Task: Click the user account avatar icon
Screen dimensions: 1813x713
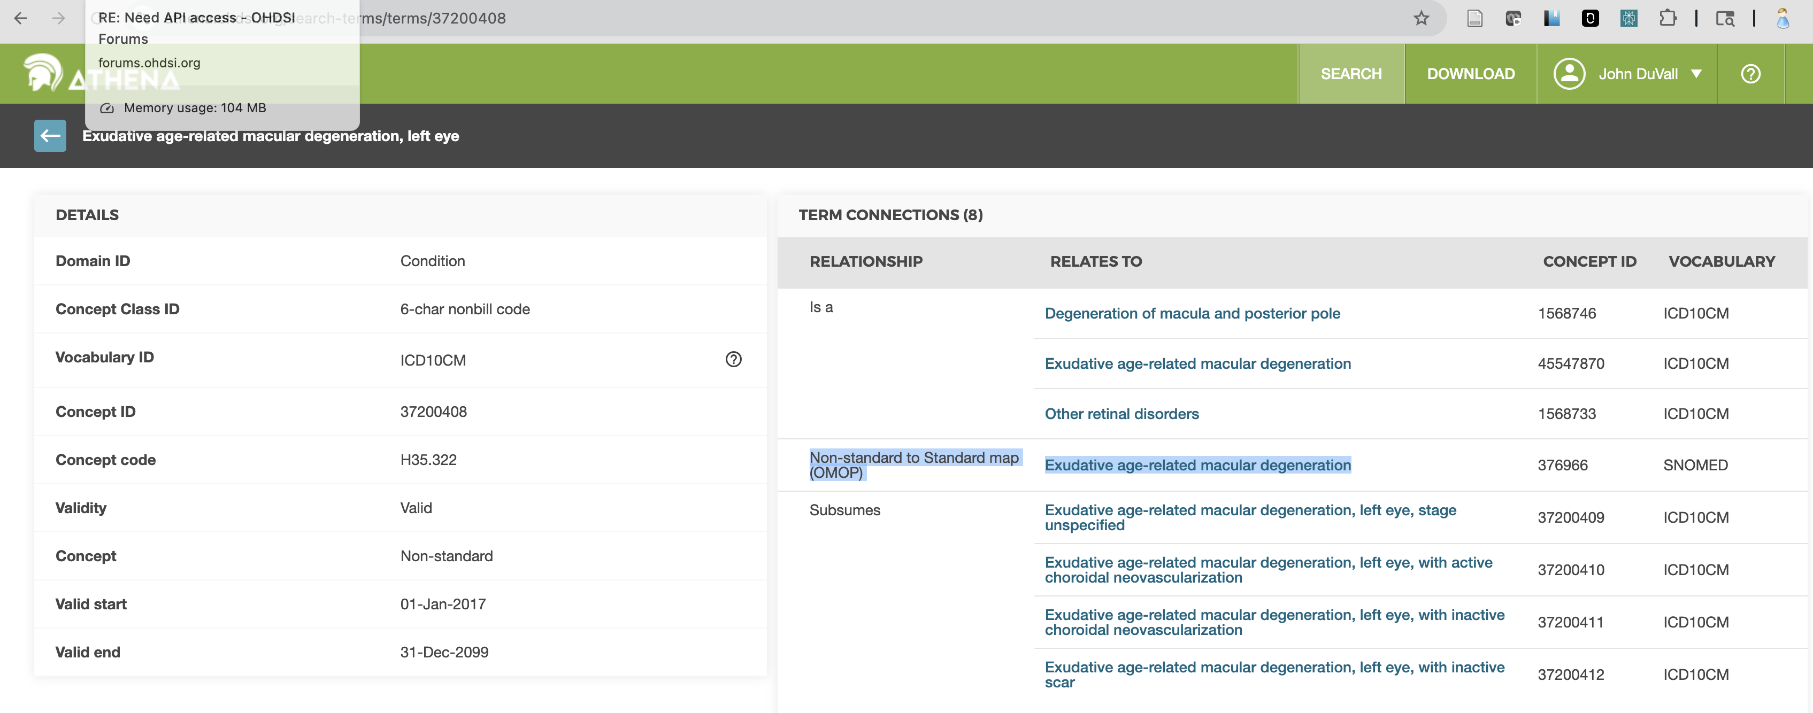Action: pos(1569,74)
